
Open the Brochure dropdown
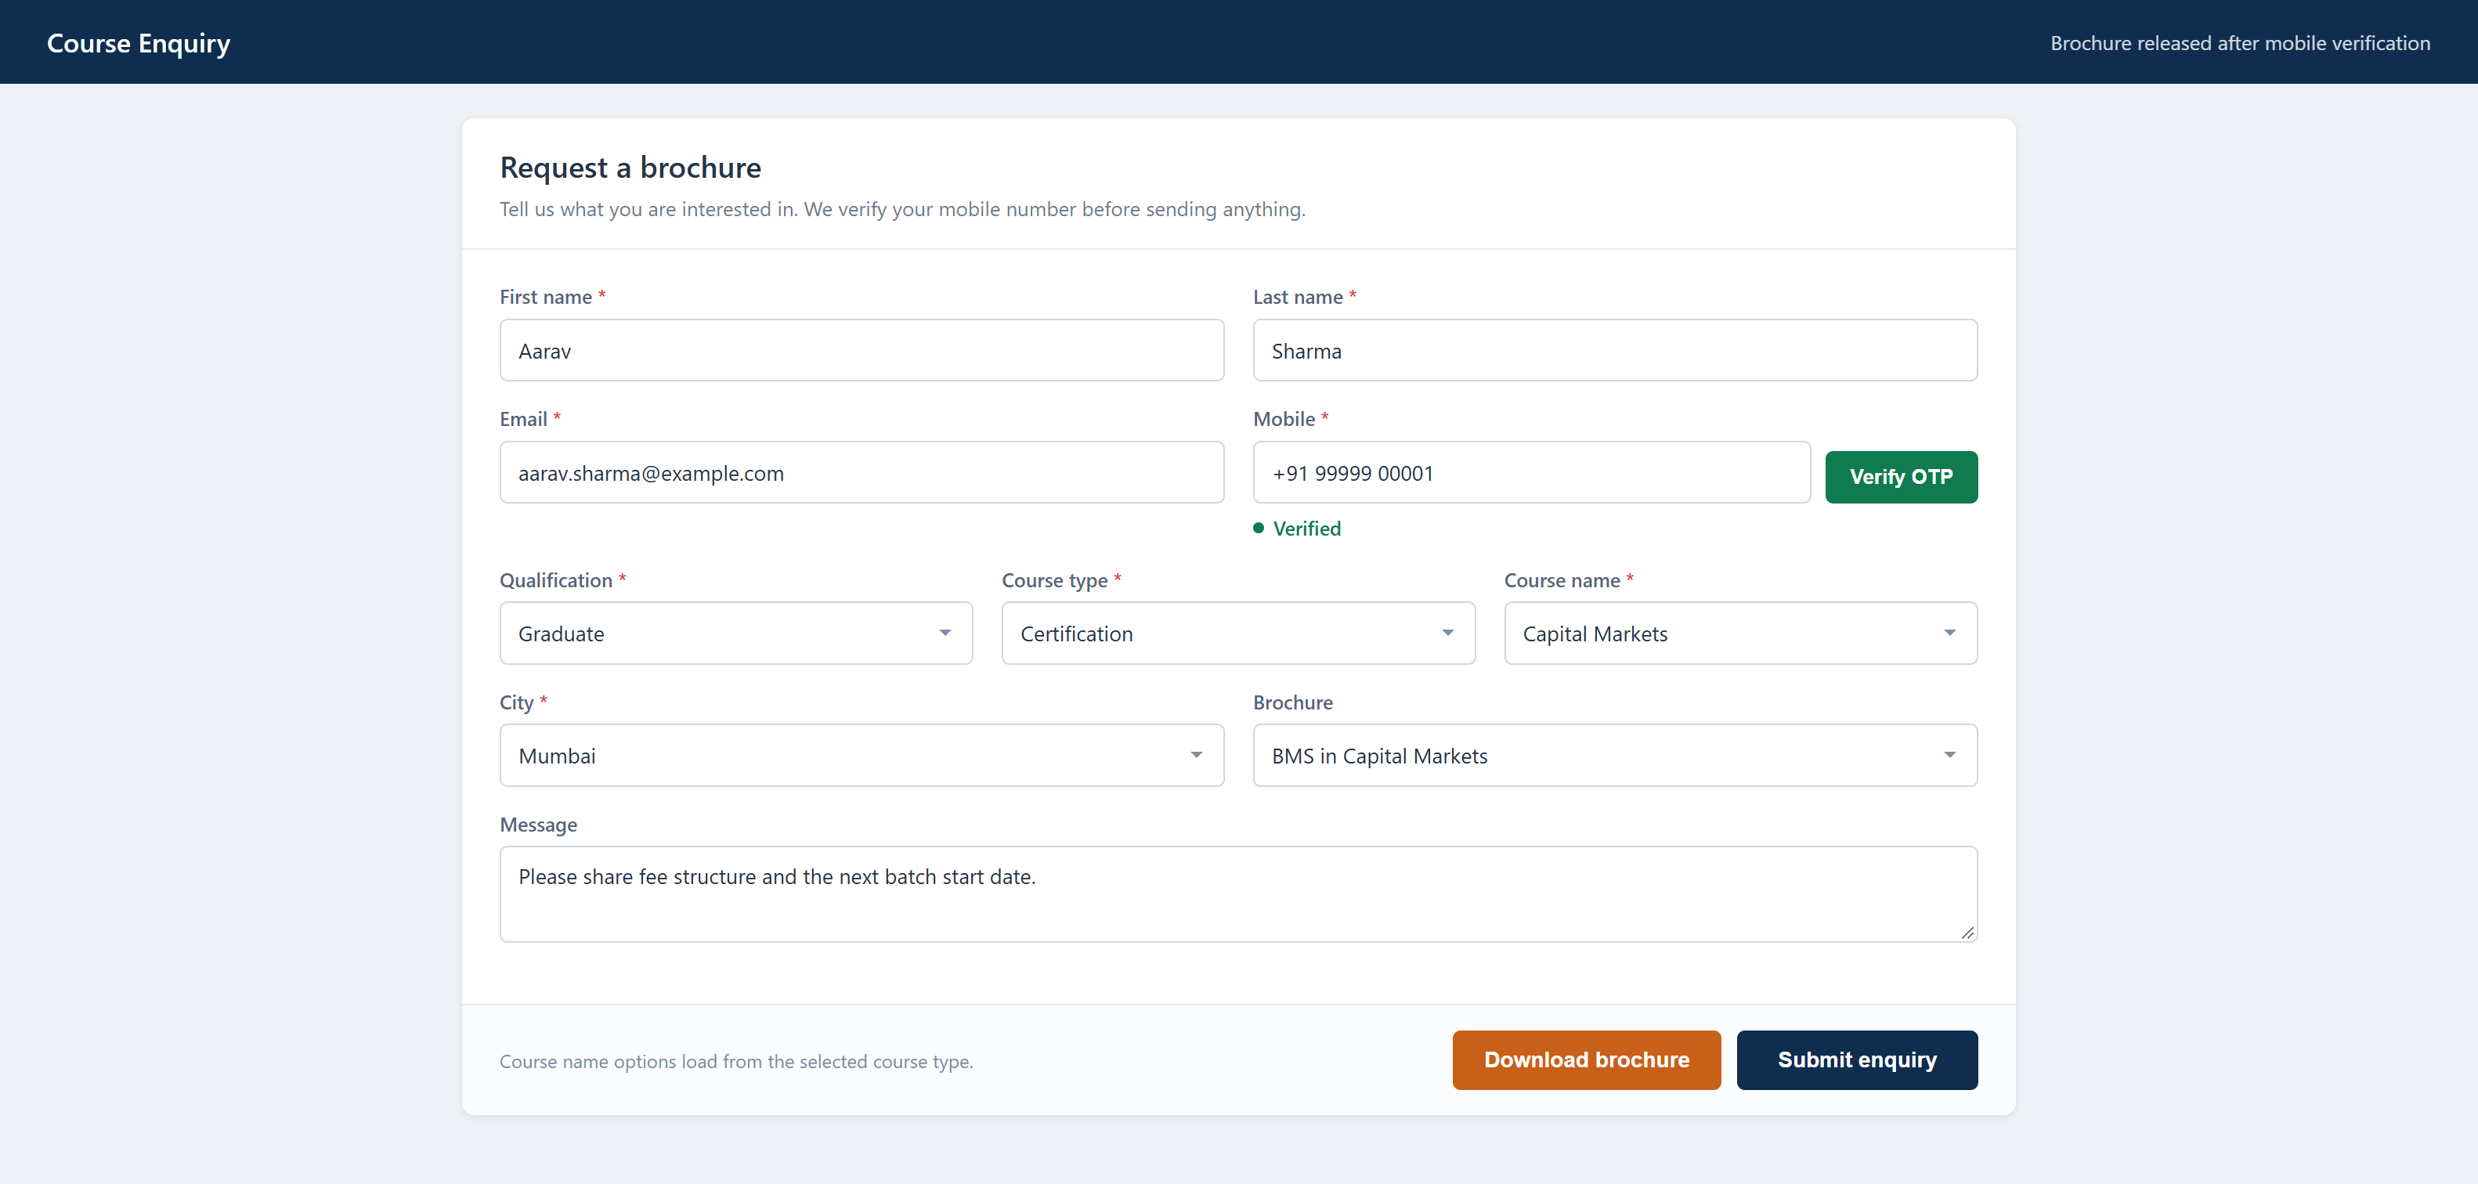[x=1614, y=755]
